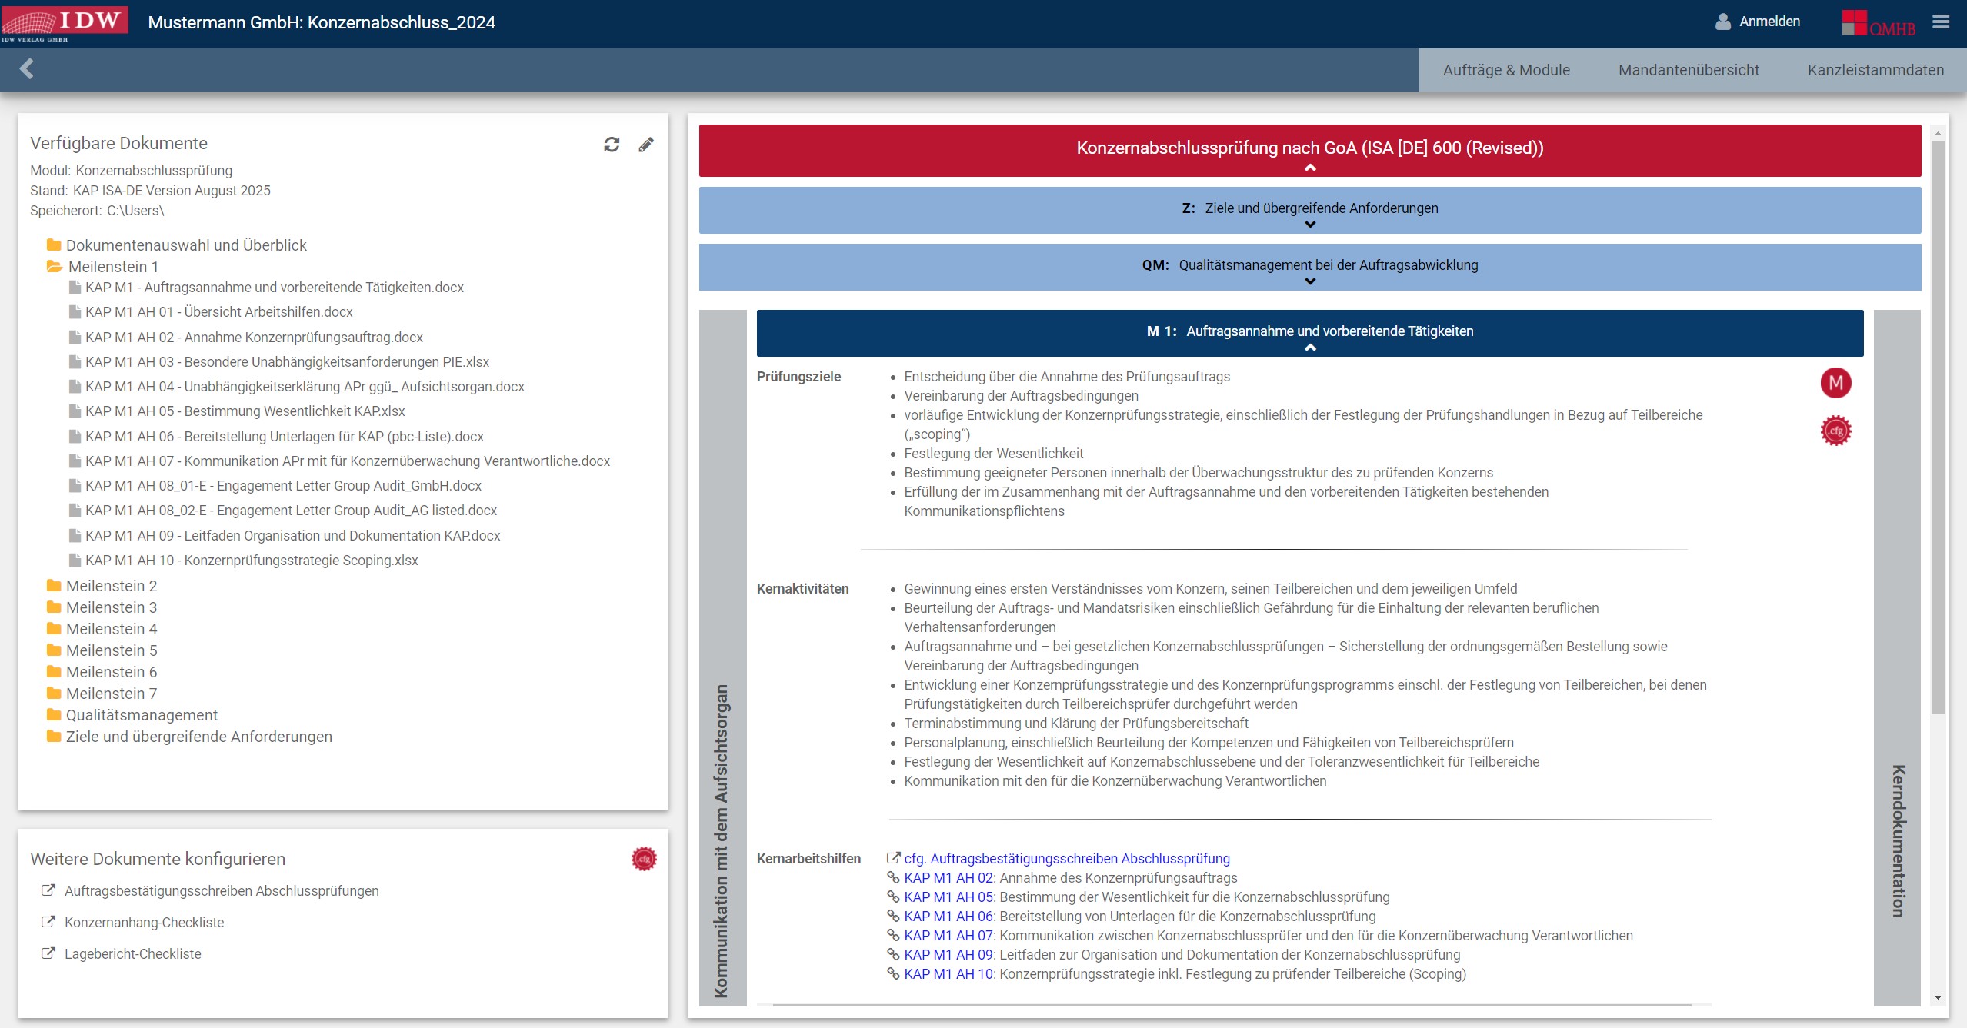Click the refresh icon in Verfügbare Dokumente

pyautogui.click(x=612, y=145)
